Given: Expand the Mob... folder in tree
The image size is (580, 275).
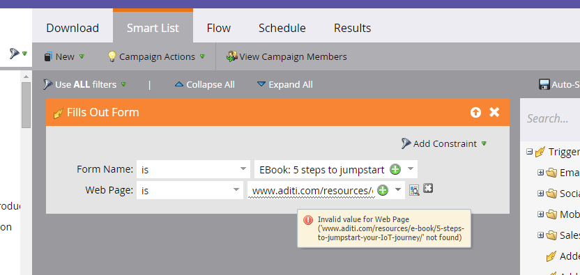Looking at the screenshot, I should 541,214.
